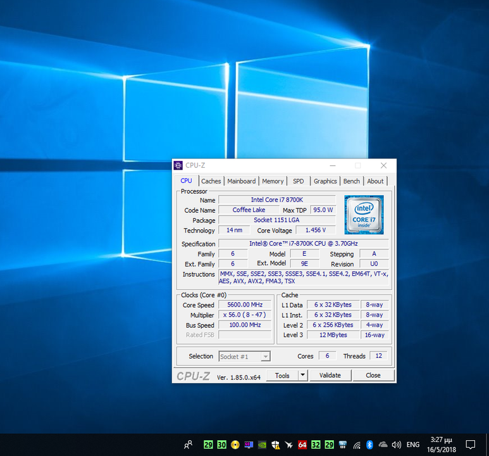Minimize the CPU-Z window
This screenshot has height=456, width=489.
pos(333,165)
